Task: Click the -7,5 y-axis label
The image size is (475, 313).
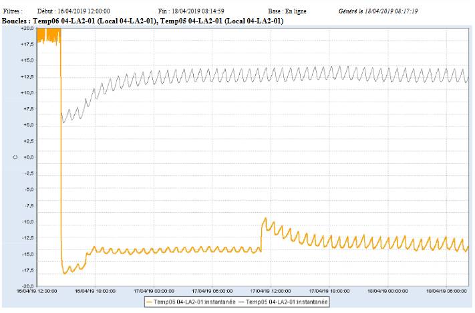Action: click(29, 205)
